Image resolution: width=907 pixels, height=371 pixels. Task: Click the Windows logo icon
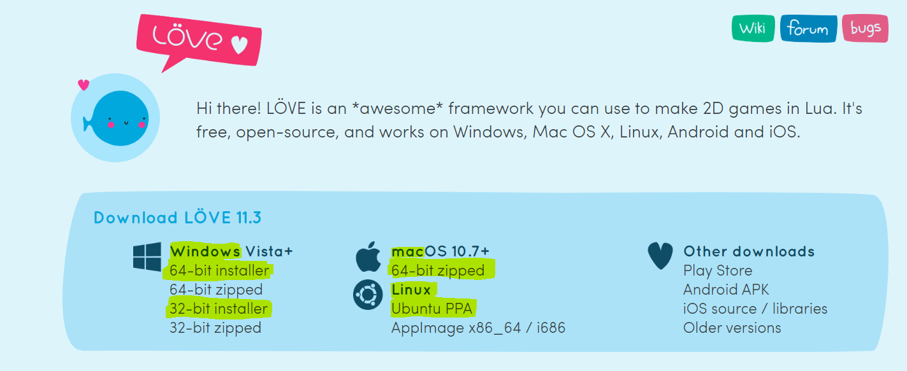(x=147, y=258)
